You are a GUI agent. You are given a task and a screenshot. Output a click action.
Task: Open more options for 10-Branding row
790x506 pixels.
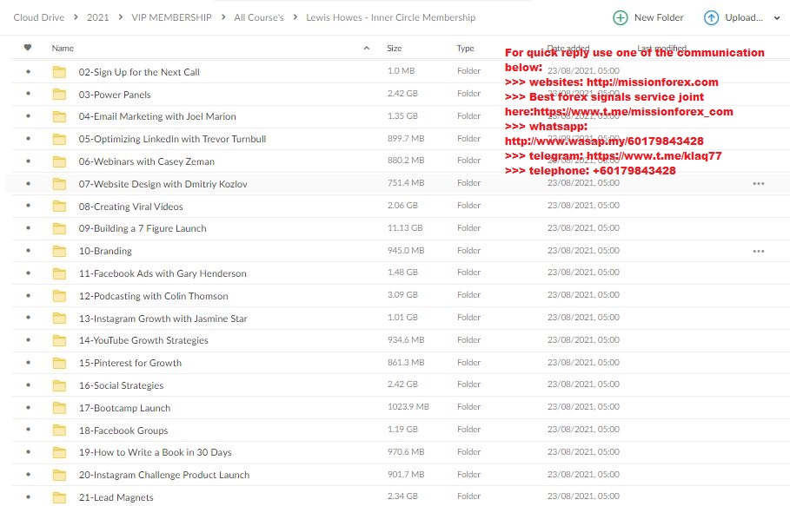[x=758, y=251]
